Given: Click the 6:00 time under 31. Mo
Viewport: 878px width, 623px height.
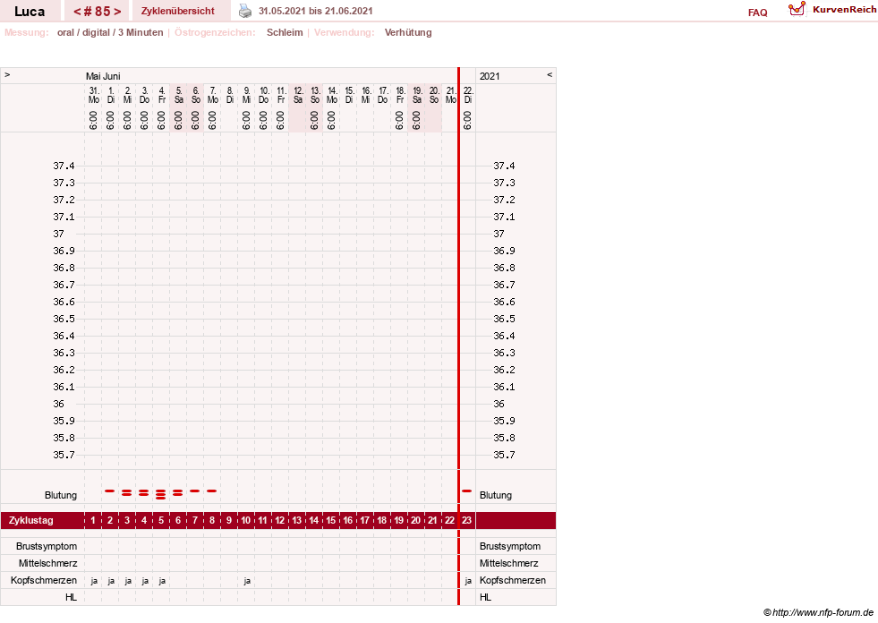Looking at the screenshot, I should [x=93, y=120].
